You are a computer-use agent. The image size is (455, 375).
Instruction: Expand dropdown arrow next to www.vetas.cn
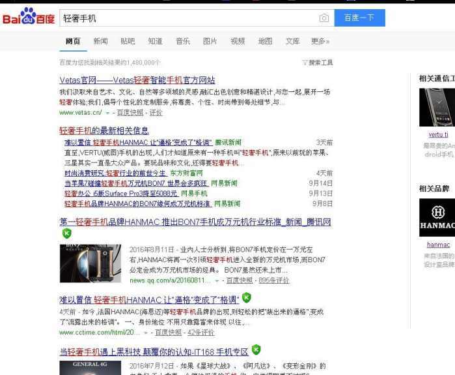(x=107, y=113)
